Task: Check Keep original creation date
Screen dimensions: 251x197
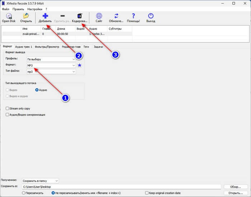Action: [x=147, y=193]
